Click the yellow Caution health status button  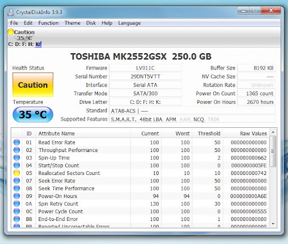tap(33, 85)
